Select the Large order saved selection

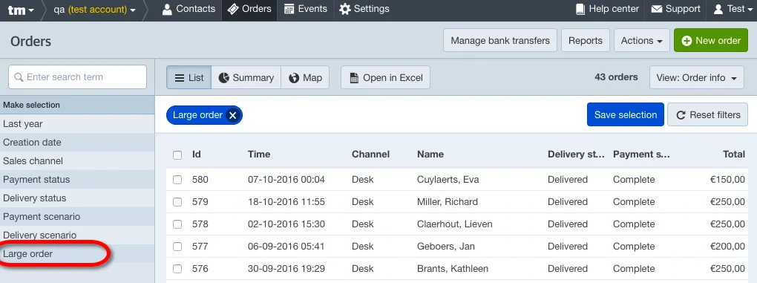[x=77, y=254]
